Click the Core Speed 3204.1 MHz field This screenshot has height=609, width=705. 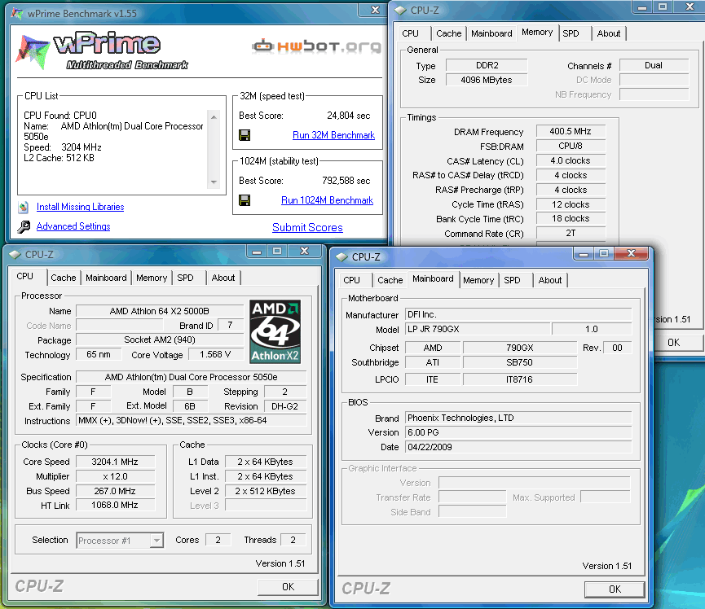pyautogui.click(x=115, y=462)
